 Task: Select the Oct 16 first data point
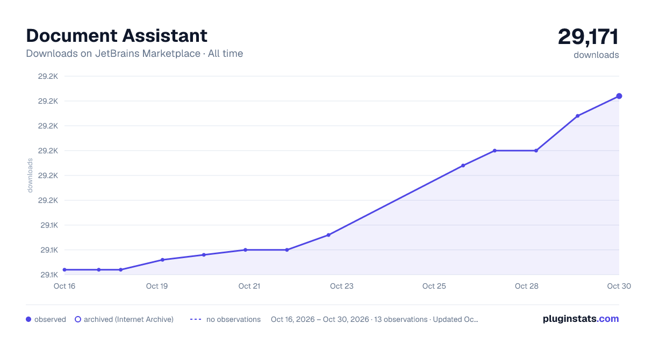64,270
